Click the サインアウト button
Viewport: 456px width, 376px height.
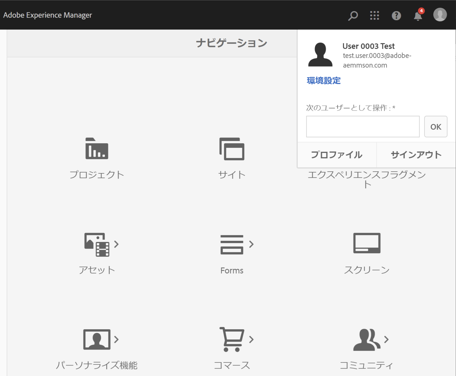coord(416,155)
